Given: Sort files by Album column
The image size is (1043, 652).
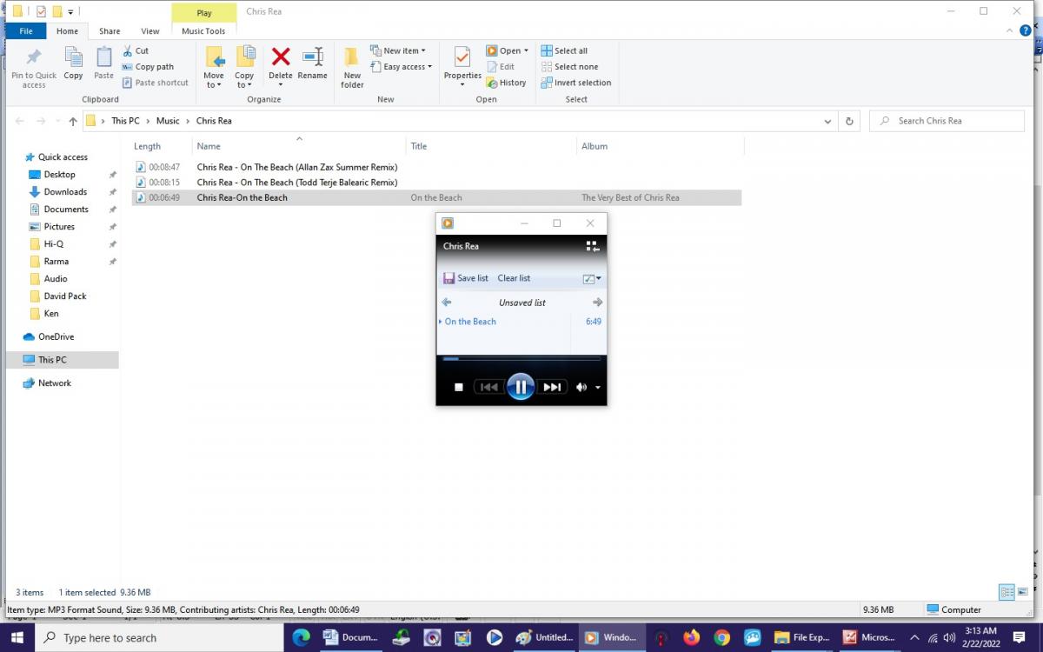Looking at the screenshot, I should (x=595, y=146).
